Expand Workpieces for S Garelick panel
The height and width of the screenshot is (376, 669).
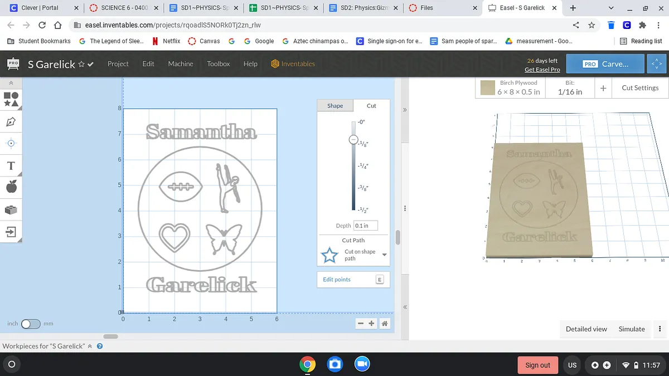click(x=90, y=346)
